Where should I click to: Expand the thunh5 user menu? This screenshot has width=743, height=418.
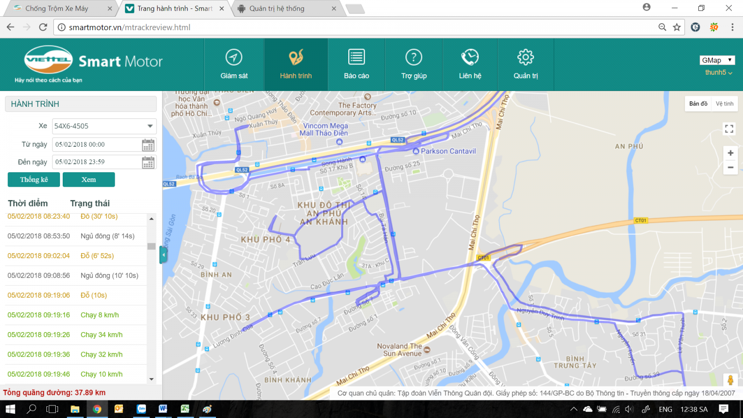718,72
